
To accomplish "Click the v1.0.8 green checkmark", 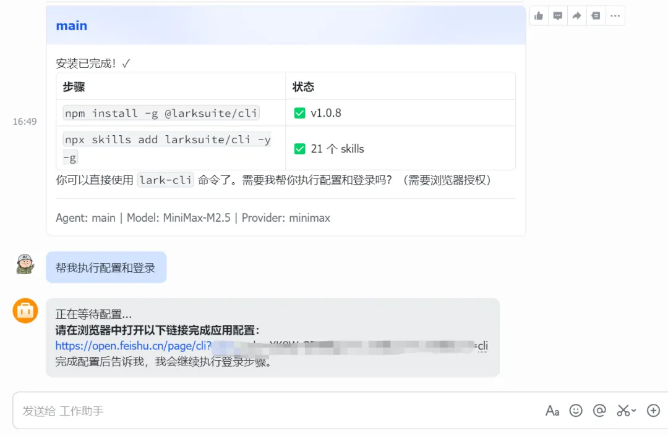I will 299,113.
